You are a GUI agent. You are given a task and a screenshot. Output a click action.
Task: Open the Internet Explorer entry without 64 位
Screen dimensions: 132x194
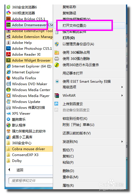[x=29, y=72]
